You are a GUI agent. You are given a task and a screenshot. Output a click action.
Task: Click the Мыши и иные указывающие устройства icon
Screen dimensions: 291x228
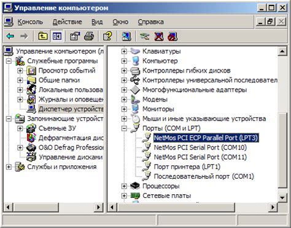click(x=135, y=119)
